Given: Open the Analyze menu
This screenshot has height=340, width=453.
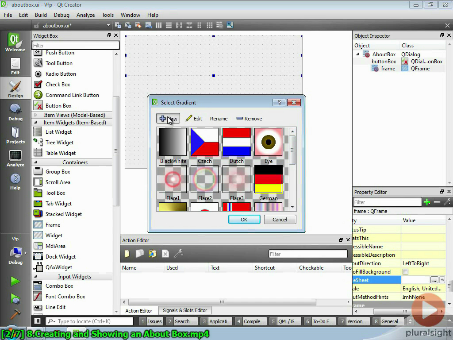Looking at the screenshot, I should [x=85, y=15].
